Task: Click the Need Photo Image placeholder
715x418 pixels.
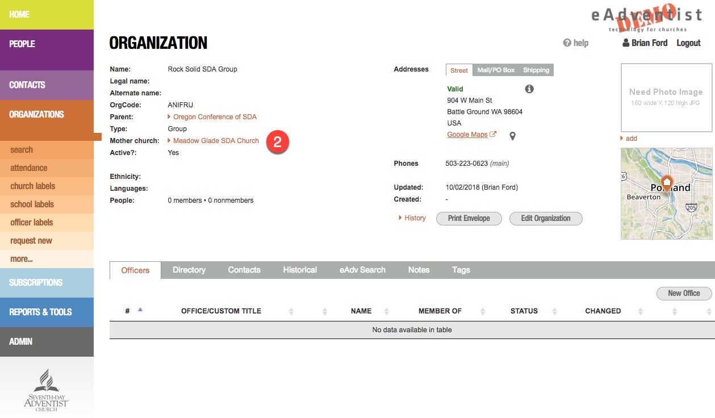Action: [666, 97]
